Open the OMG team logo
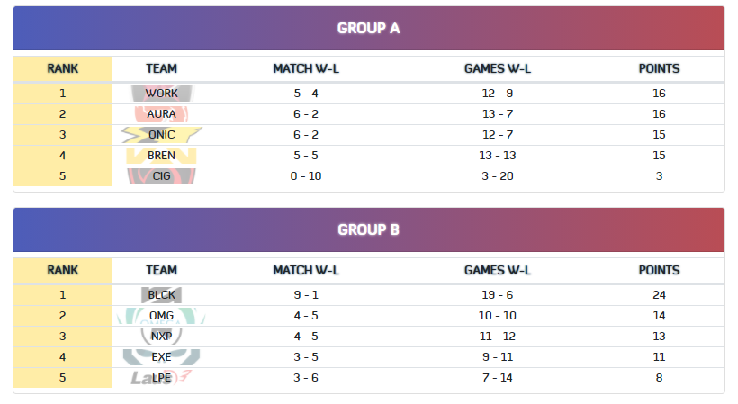 [161, 316]
